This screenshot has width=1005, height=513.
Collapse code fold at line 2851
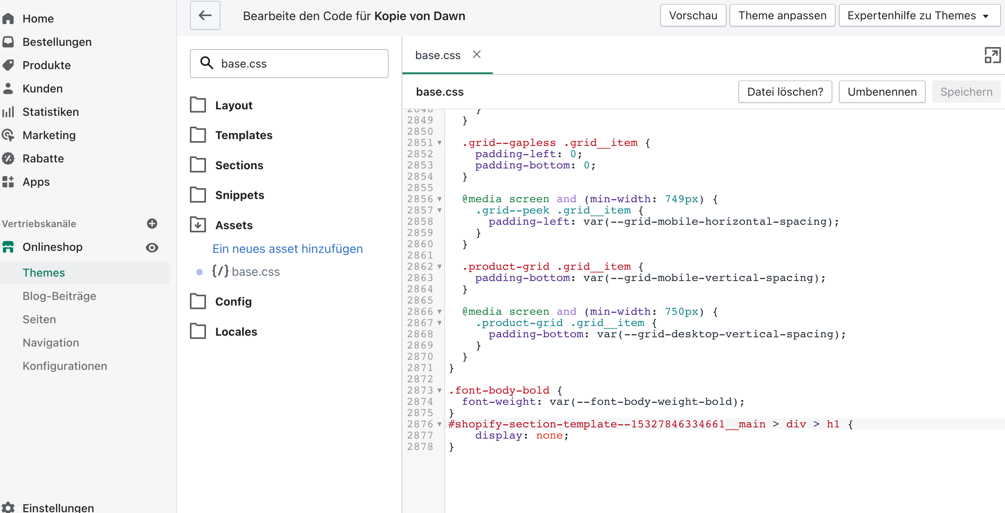click(439, 143)
